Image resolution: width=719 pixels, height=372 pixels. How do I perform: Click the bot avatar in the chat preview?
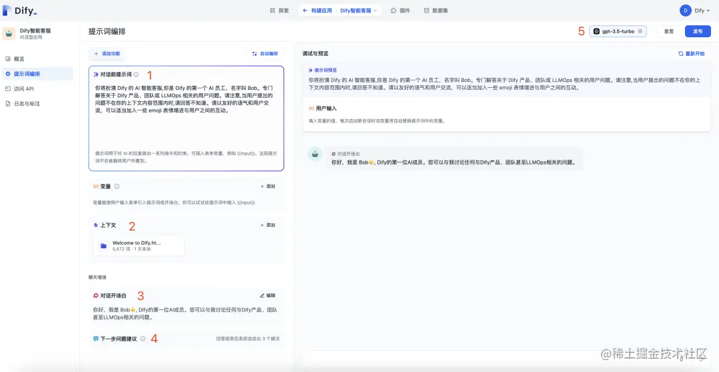click(x=315, y=154)
